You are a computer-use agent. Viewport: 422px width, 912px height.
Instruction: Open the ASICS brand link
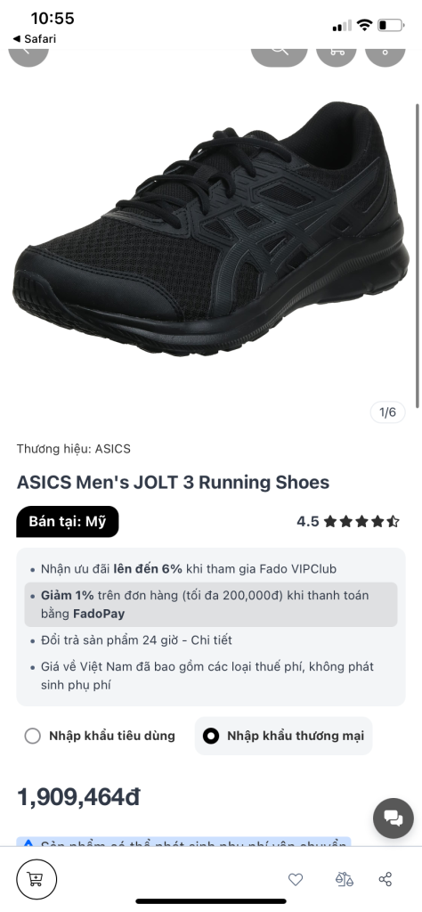pyautogui.click(x=113, y=449)
